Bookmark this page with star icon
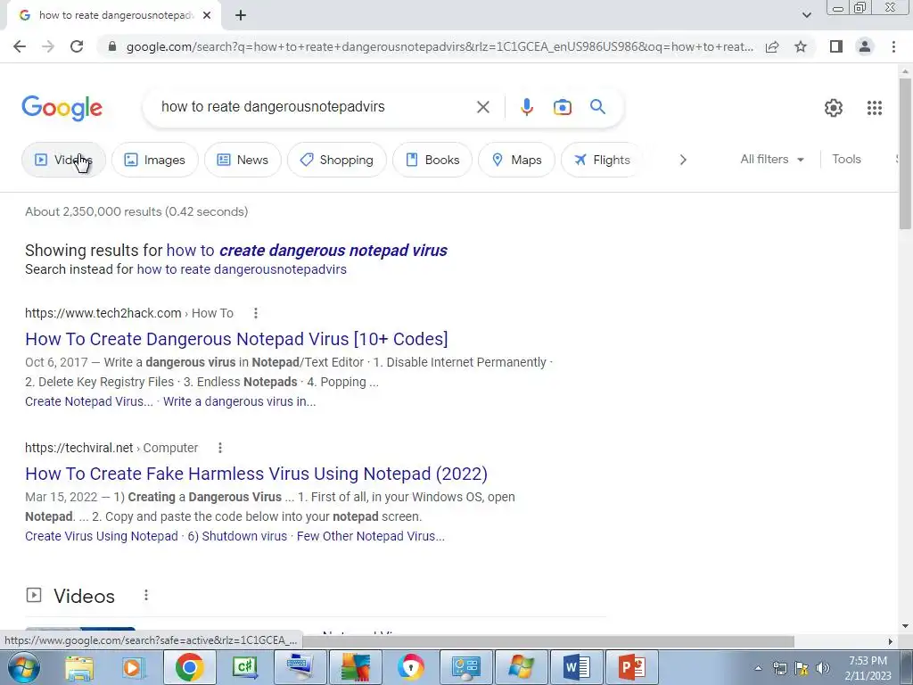 [x=801, y=46]
